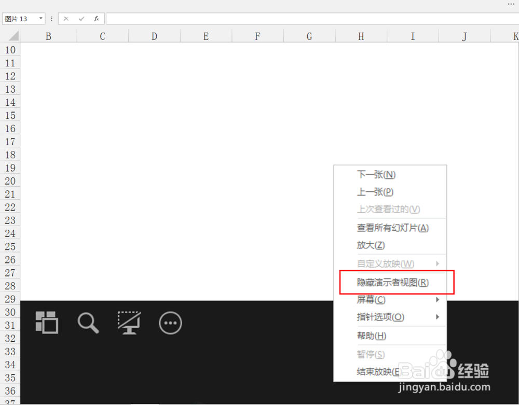Open the Name Box dropdown arrow
Image resolution: width=519 pixels, height=405 pixels.
click(x=40, y=18)
